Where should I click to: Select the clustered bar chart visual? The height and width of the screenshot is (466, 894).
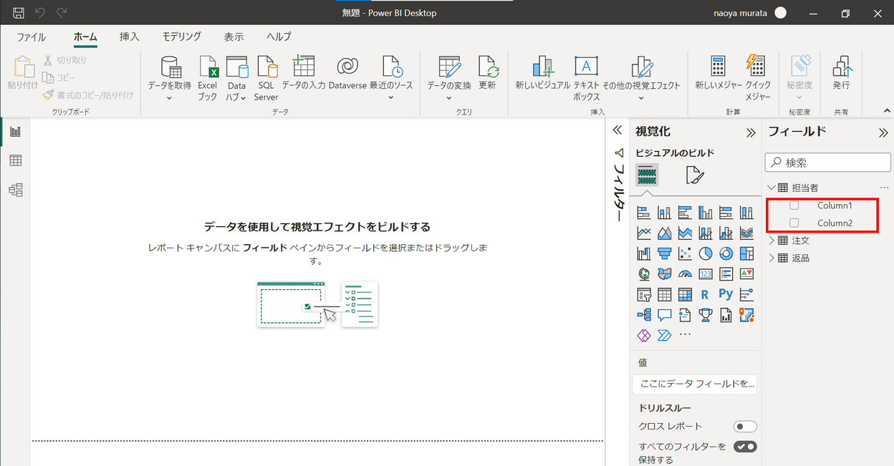[685, 213]
